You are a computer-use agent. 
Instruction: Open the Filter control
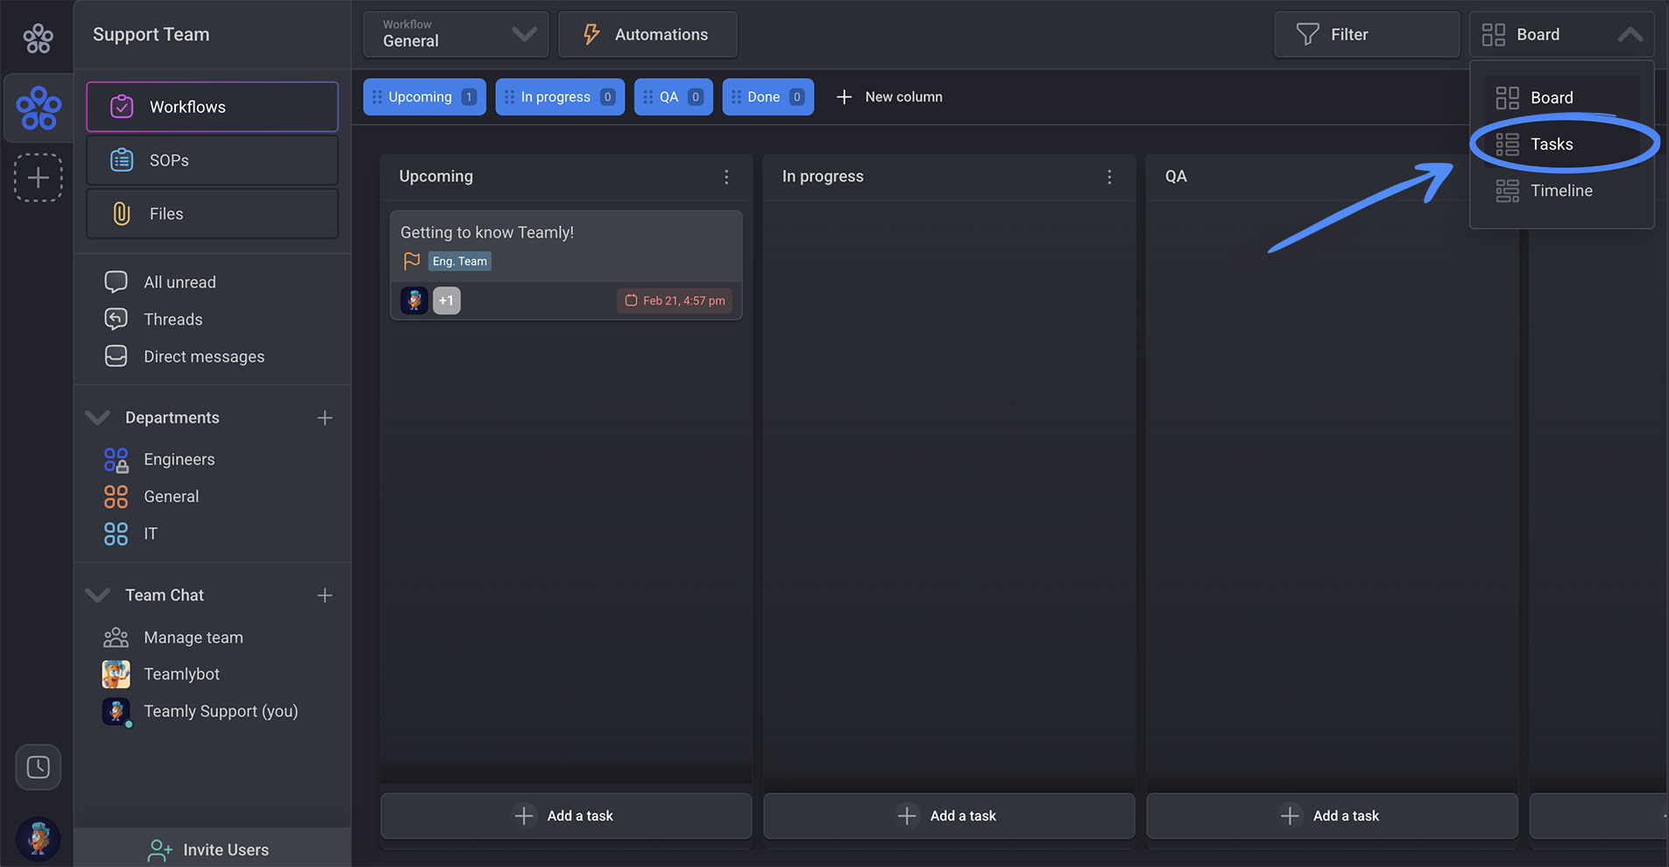(x=1366, y=34)
